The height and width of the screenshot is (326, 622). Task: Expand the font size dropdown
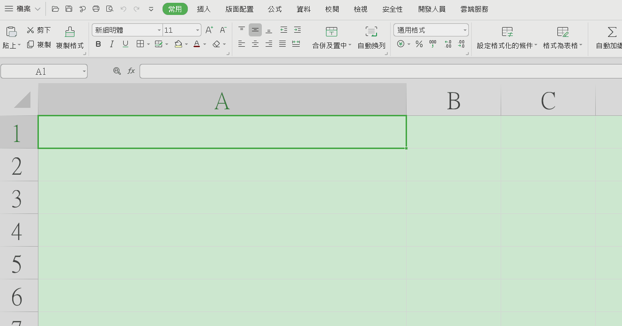[x=197, y=30]
